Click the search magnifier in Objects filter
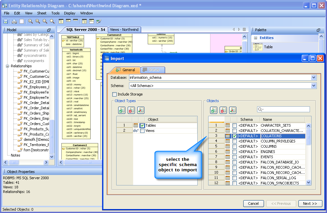327x213 pixels. pos(260,109)
